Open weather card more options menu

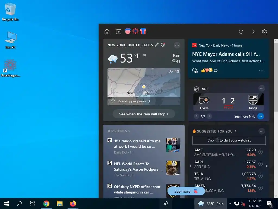tap(177, 45)
